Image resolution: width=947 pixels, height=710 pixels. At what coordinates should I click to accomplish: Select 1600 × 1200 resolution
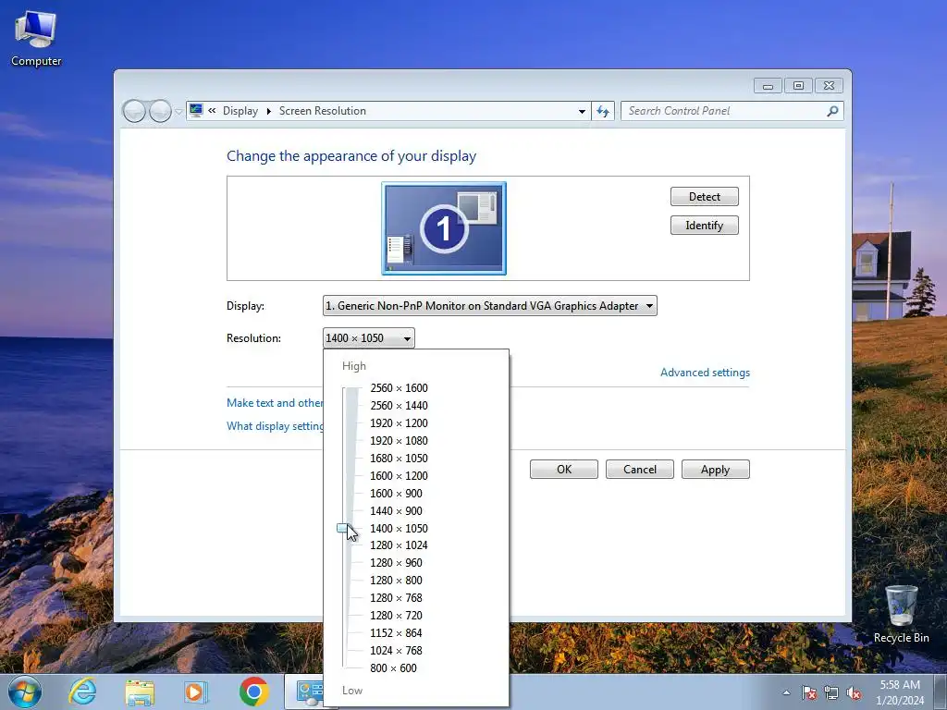pyautogui.click(x=399, y=475)
